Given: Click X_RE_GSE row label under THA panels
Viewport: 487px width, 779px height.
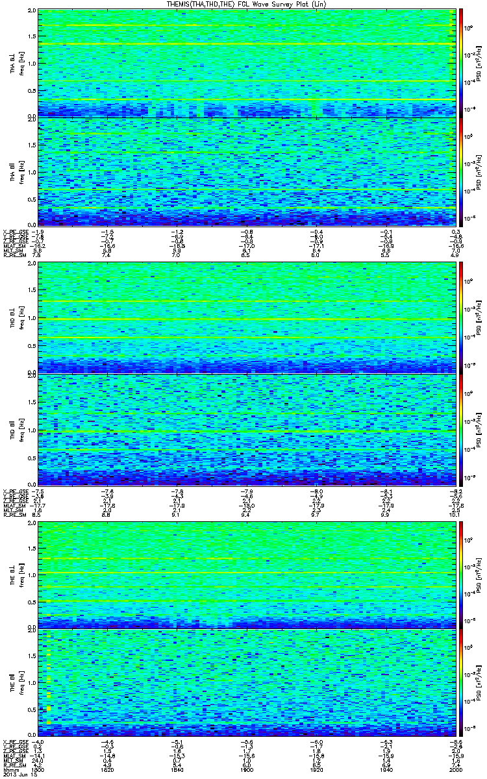Looking at the screenshot, I should point(16,232).
